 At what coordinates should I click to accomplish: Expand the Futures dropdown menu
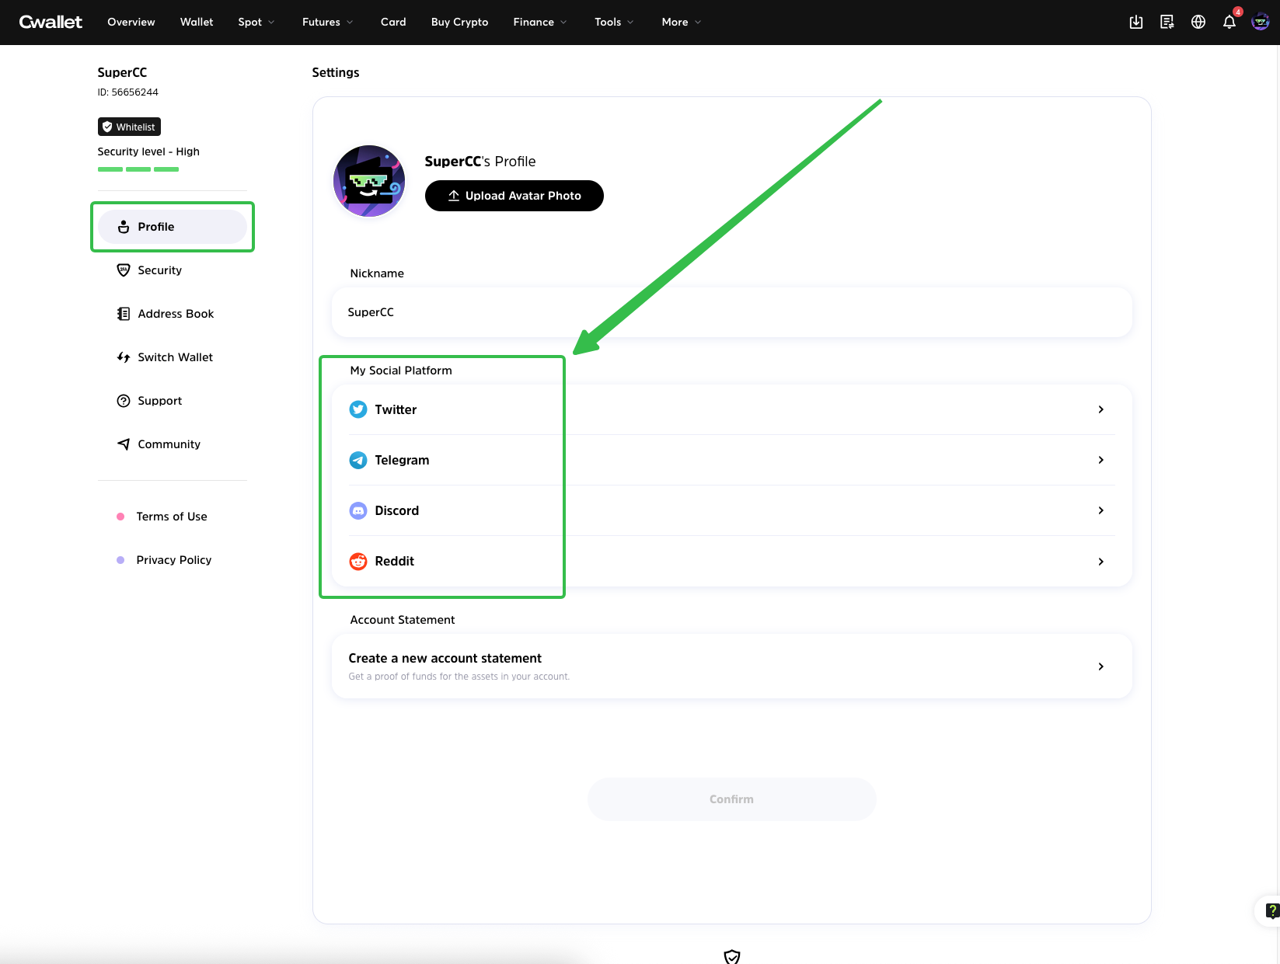327,23
